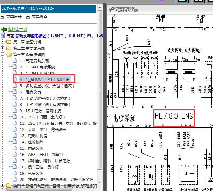This screenshot has width=213, height=191.
Task: Click the page icon beside 5、多功能显示仪
Action: pyautogui.click(x=15, y=85)
